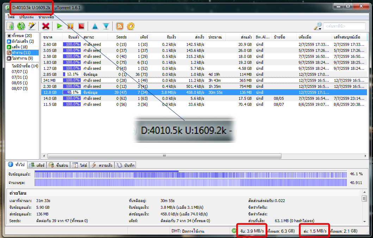Sort by รับแล้ว column header
Viewport: 373px width, 238px height.
pos(72,37)
